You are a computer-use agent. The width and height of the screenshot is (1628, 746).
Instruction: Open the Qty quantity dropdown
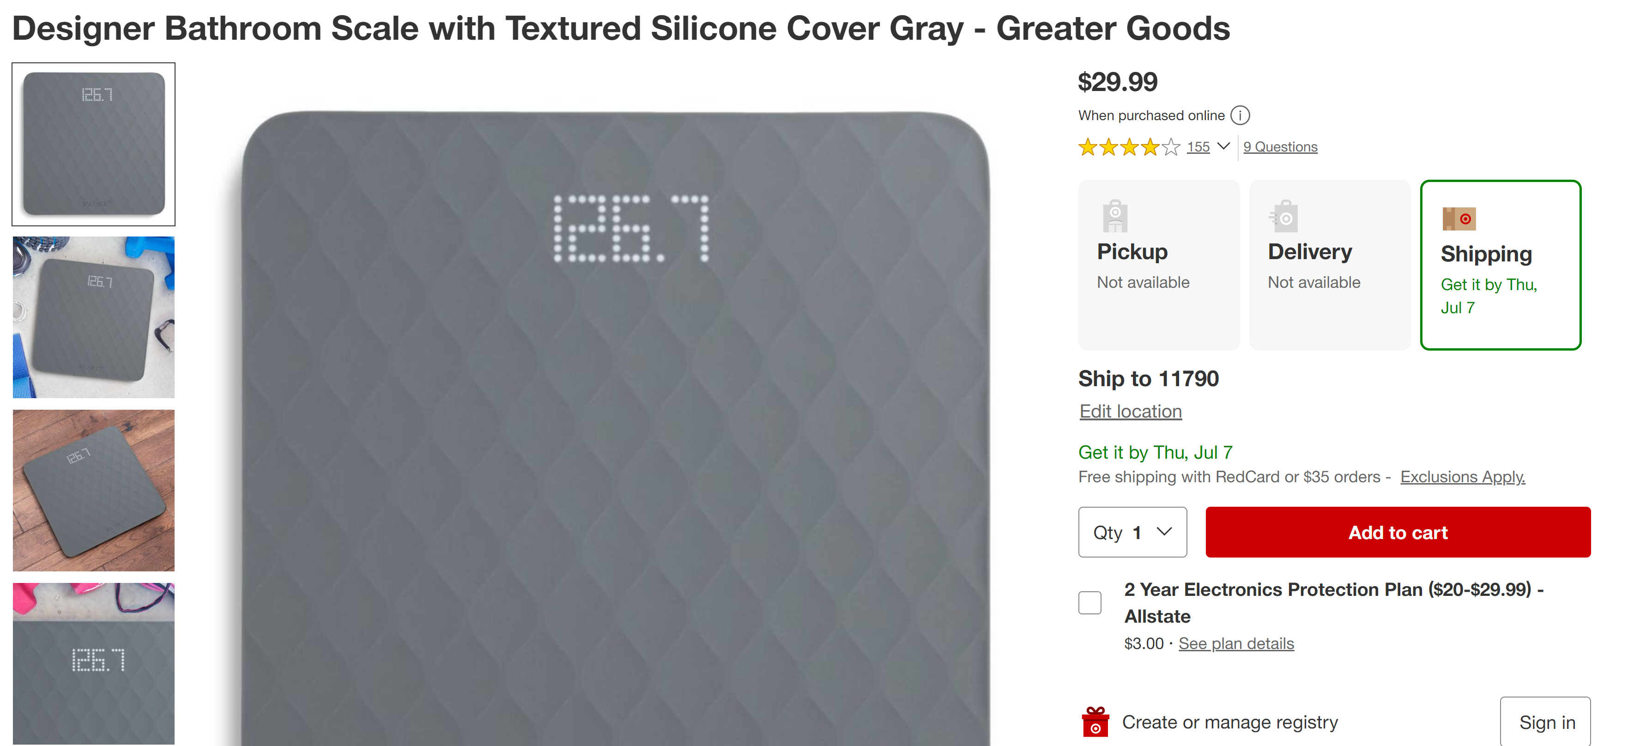pos(1132,532)
